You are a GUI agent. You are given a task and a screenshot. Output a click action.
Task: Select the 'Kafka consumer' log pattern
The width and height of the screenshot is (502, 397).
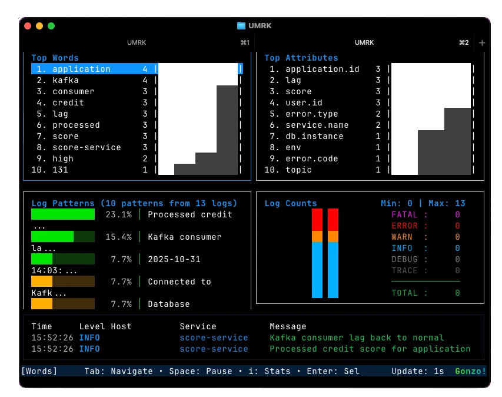point(184,237)
